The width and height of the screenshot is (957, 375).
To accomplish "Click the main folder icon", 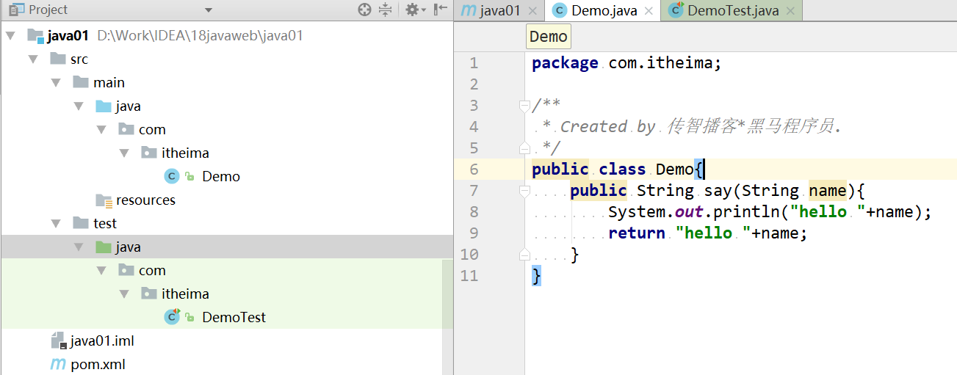I will (81, 82).
